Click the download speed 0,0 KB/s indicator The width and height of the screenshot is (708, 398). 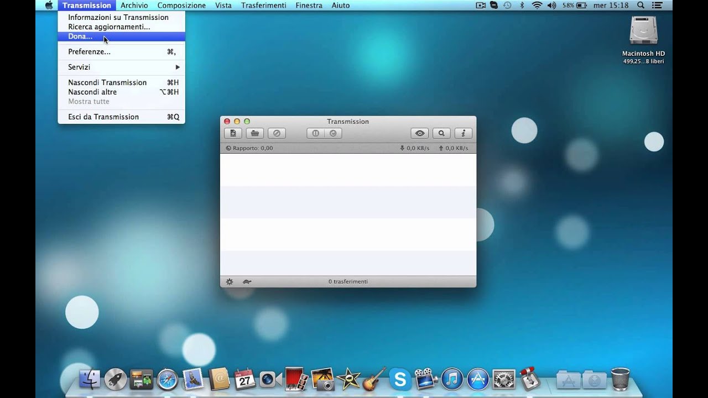click(414, 148)
